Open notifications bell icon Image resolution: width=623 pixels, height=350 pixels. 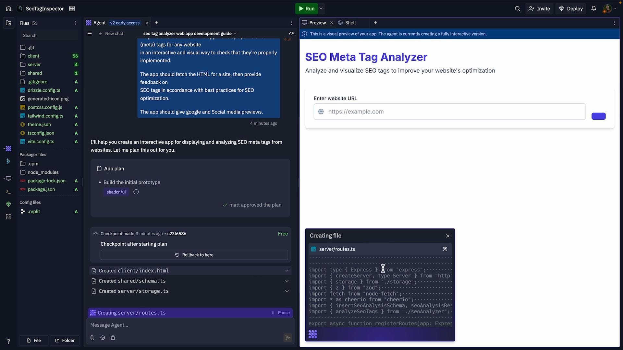tap(593, 9)
